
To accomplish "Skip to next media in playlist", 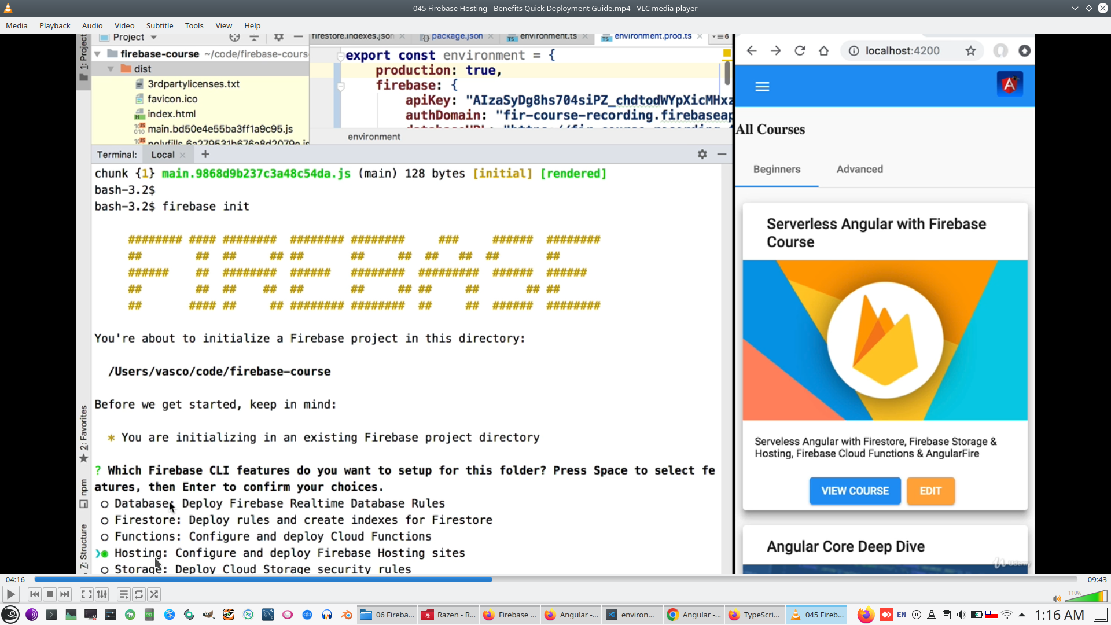I will (x=65, y=594).
